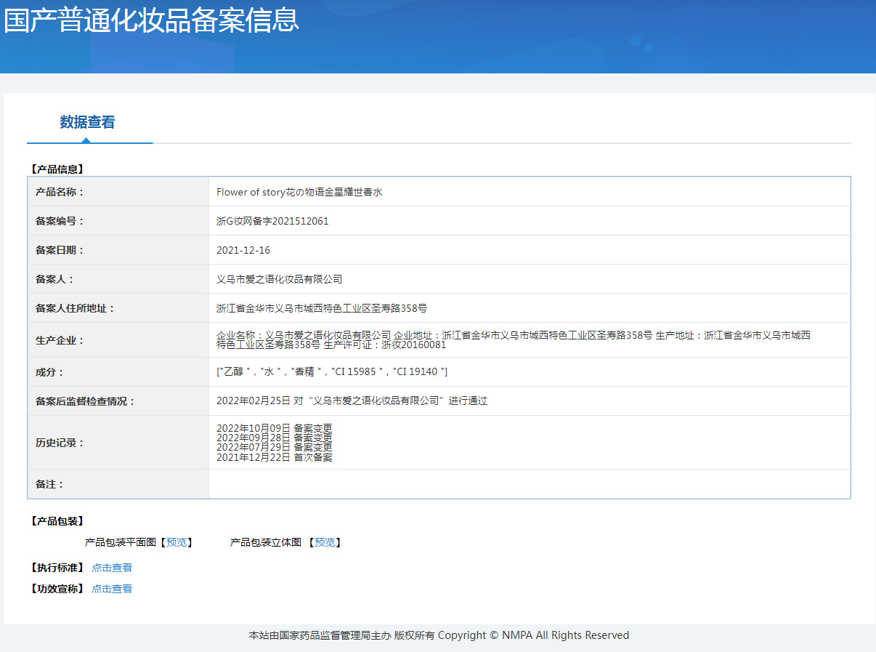876x652 pixels.
Task: Click 点击查看 next to 功效宣称
Action: [112, 589]
